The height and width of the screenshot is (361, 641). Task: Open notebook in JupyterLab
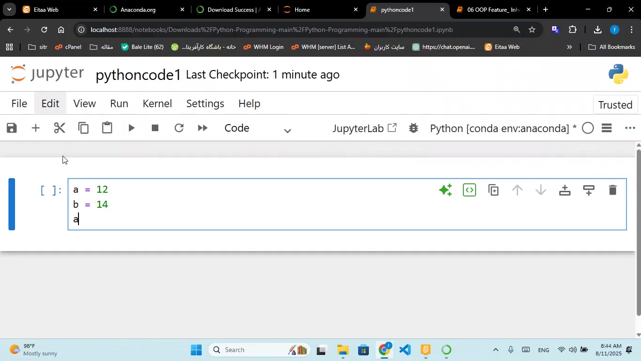click(x=365, y=128)
